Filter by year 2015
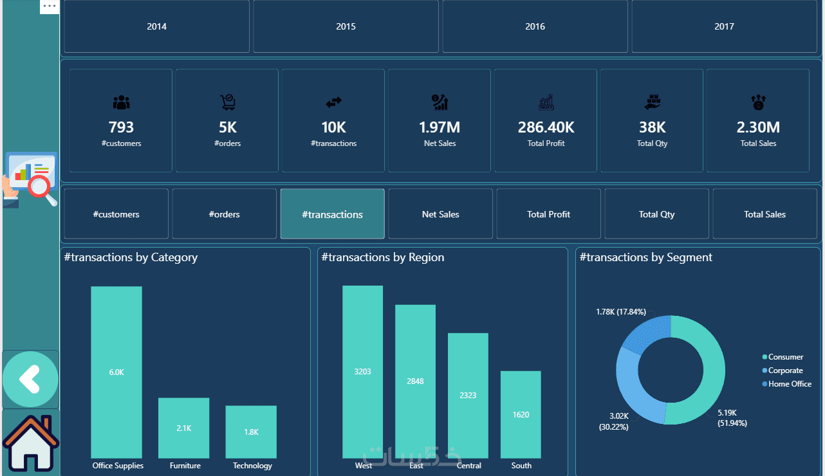 [346, 26]
